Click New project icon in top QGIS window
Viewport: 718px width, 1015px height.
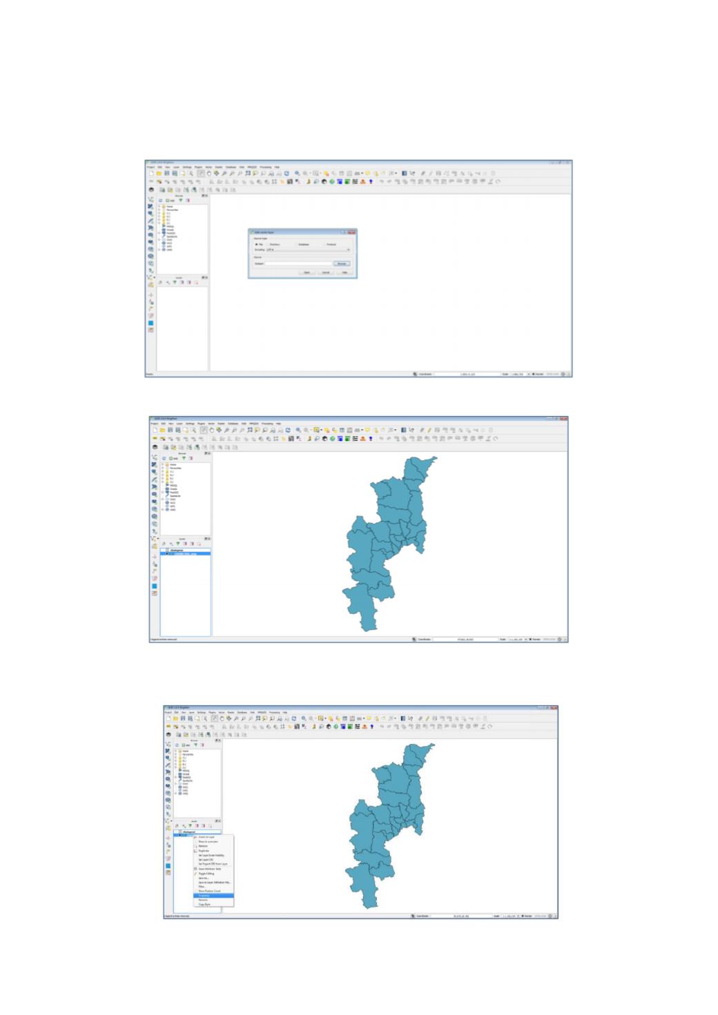[x=152, y=173]
